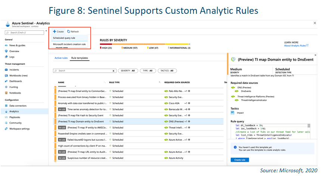Click the News & guides cloud icon
Screen dimensions: 321x176
6,45
